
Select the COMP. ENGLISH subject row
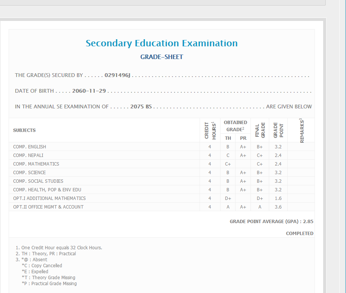coord(30,147)
